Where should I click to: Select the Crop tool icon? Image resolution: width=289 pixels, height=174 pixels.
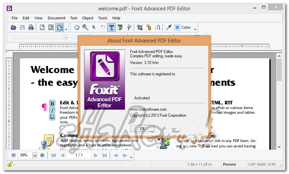click(140, 27)
